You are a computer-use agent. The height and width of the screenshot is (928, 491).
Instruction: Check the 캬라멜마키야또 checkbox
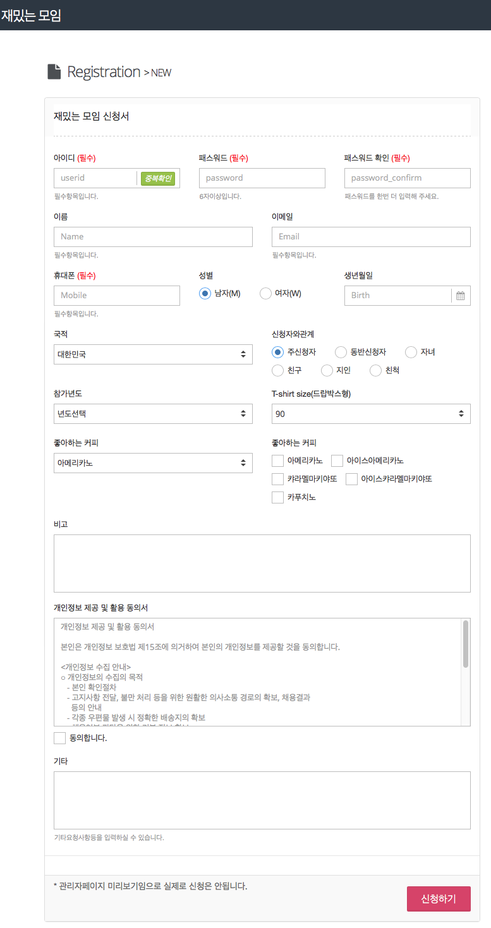coord(277,479)
